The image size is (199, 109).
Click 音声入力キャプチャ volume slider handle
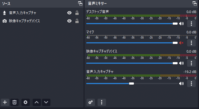131,84
